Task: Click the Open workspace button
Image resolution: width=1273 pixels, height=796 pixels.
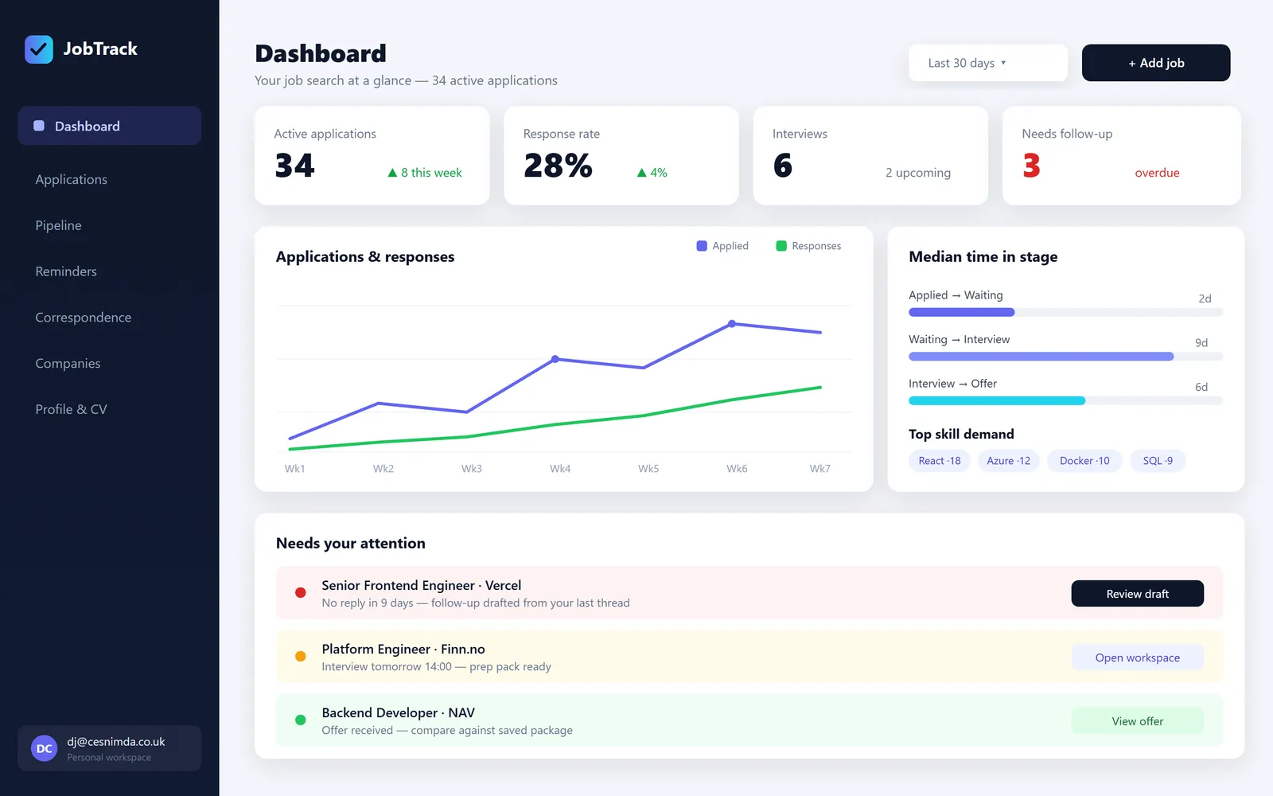Action: tap(1138, 657)
